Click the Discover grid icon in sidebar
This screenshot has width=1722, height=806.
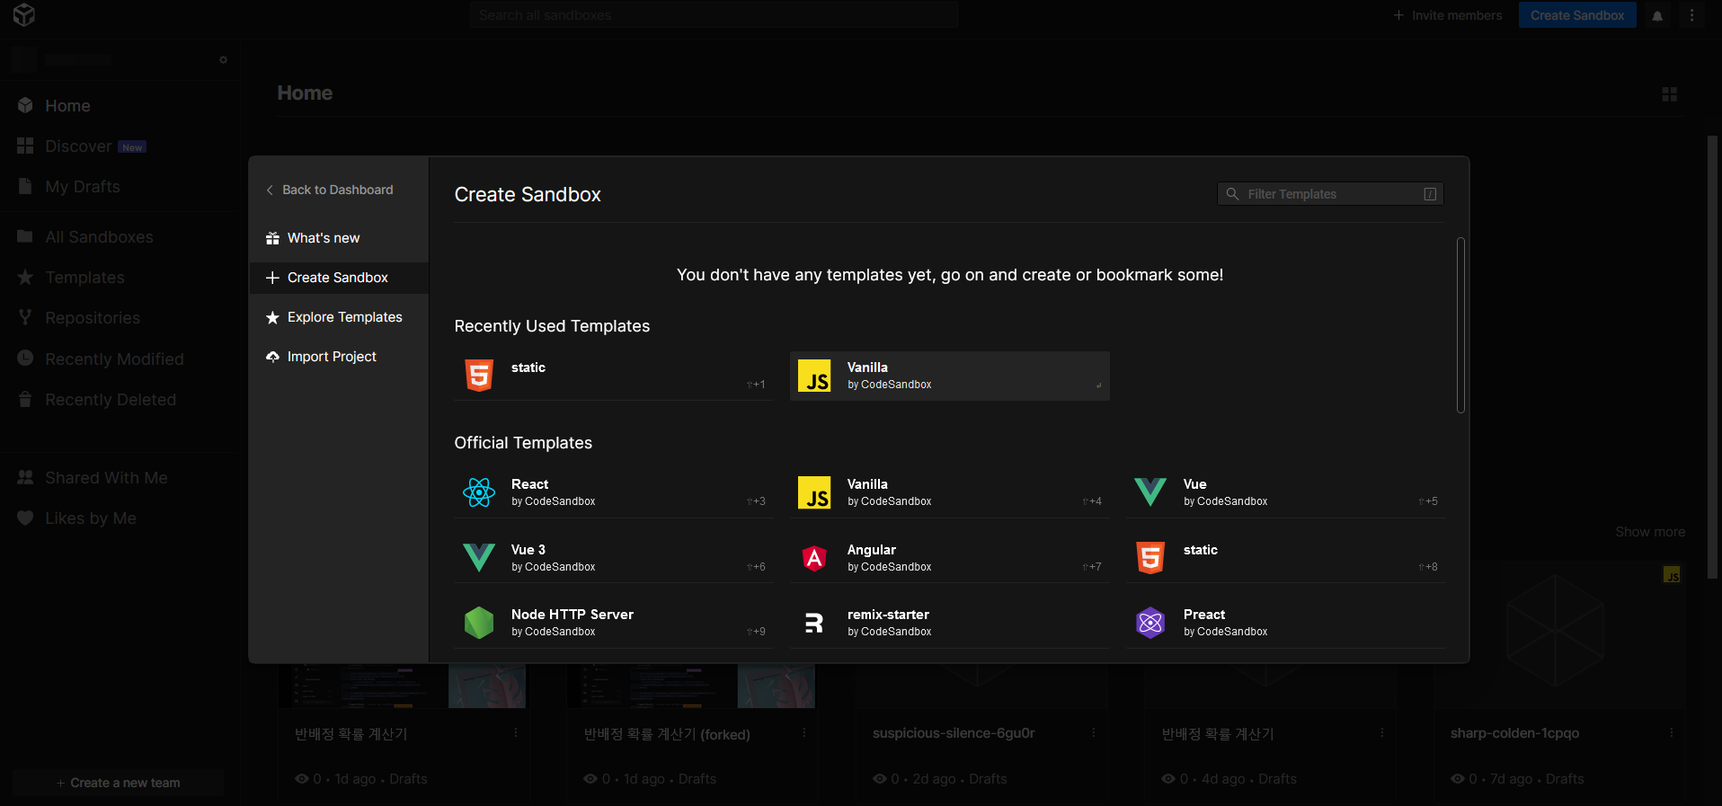[x=25, y=146]
